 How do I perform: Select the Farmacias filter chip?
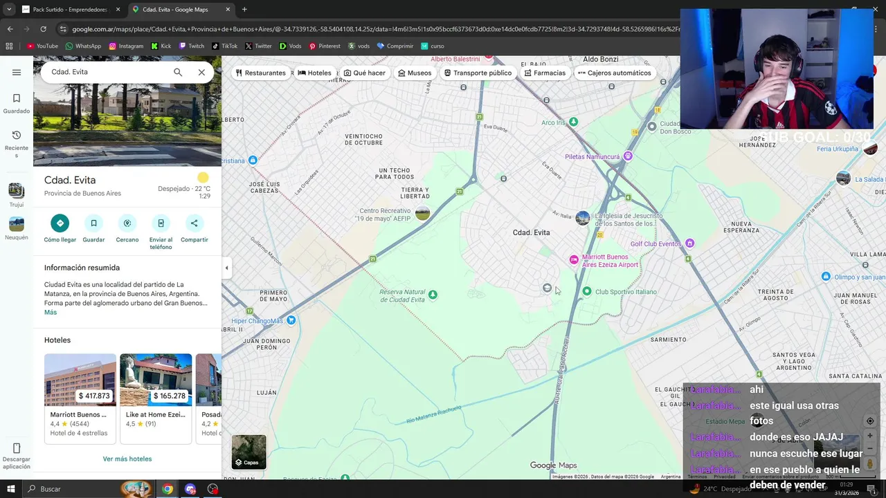coord(545,73)
